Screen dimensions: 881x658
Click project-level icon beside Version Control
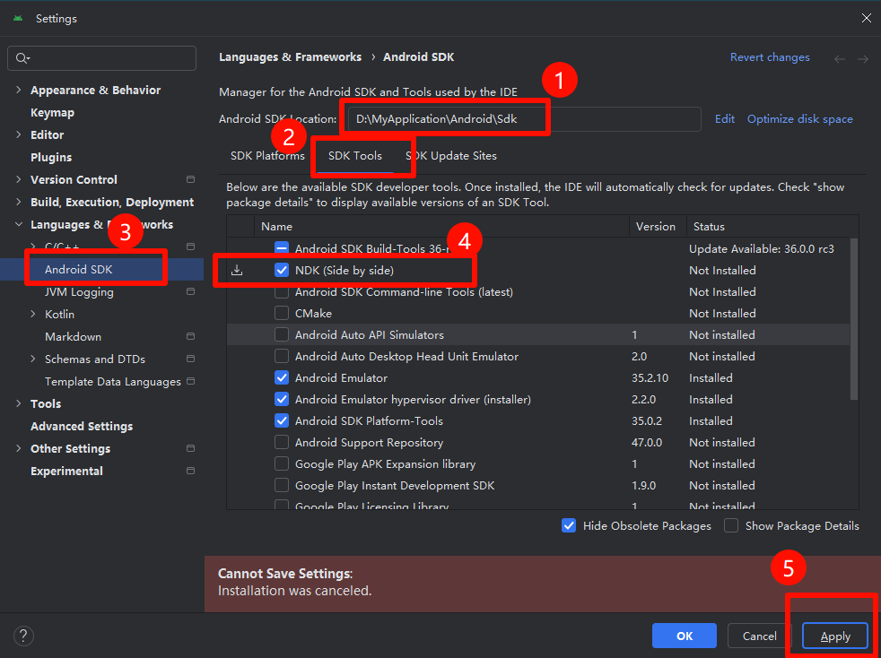[190, 179]
